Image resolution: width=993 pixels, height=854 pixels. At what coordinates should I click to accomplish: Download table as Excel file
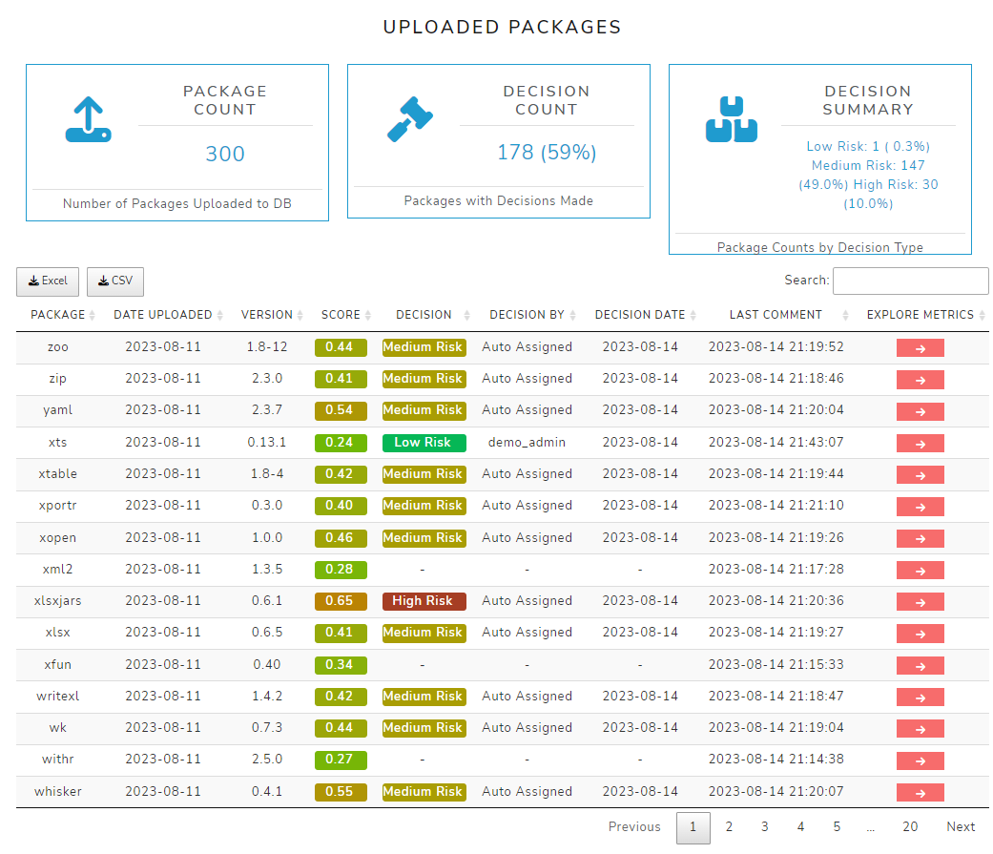48,281
